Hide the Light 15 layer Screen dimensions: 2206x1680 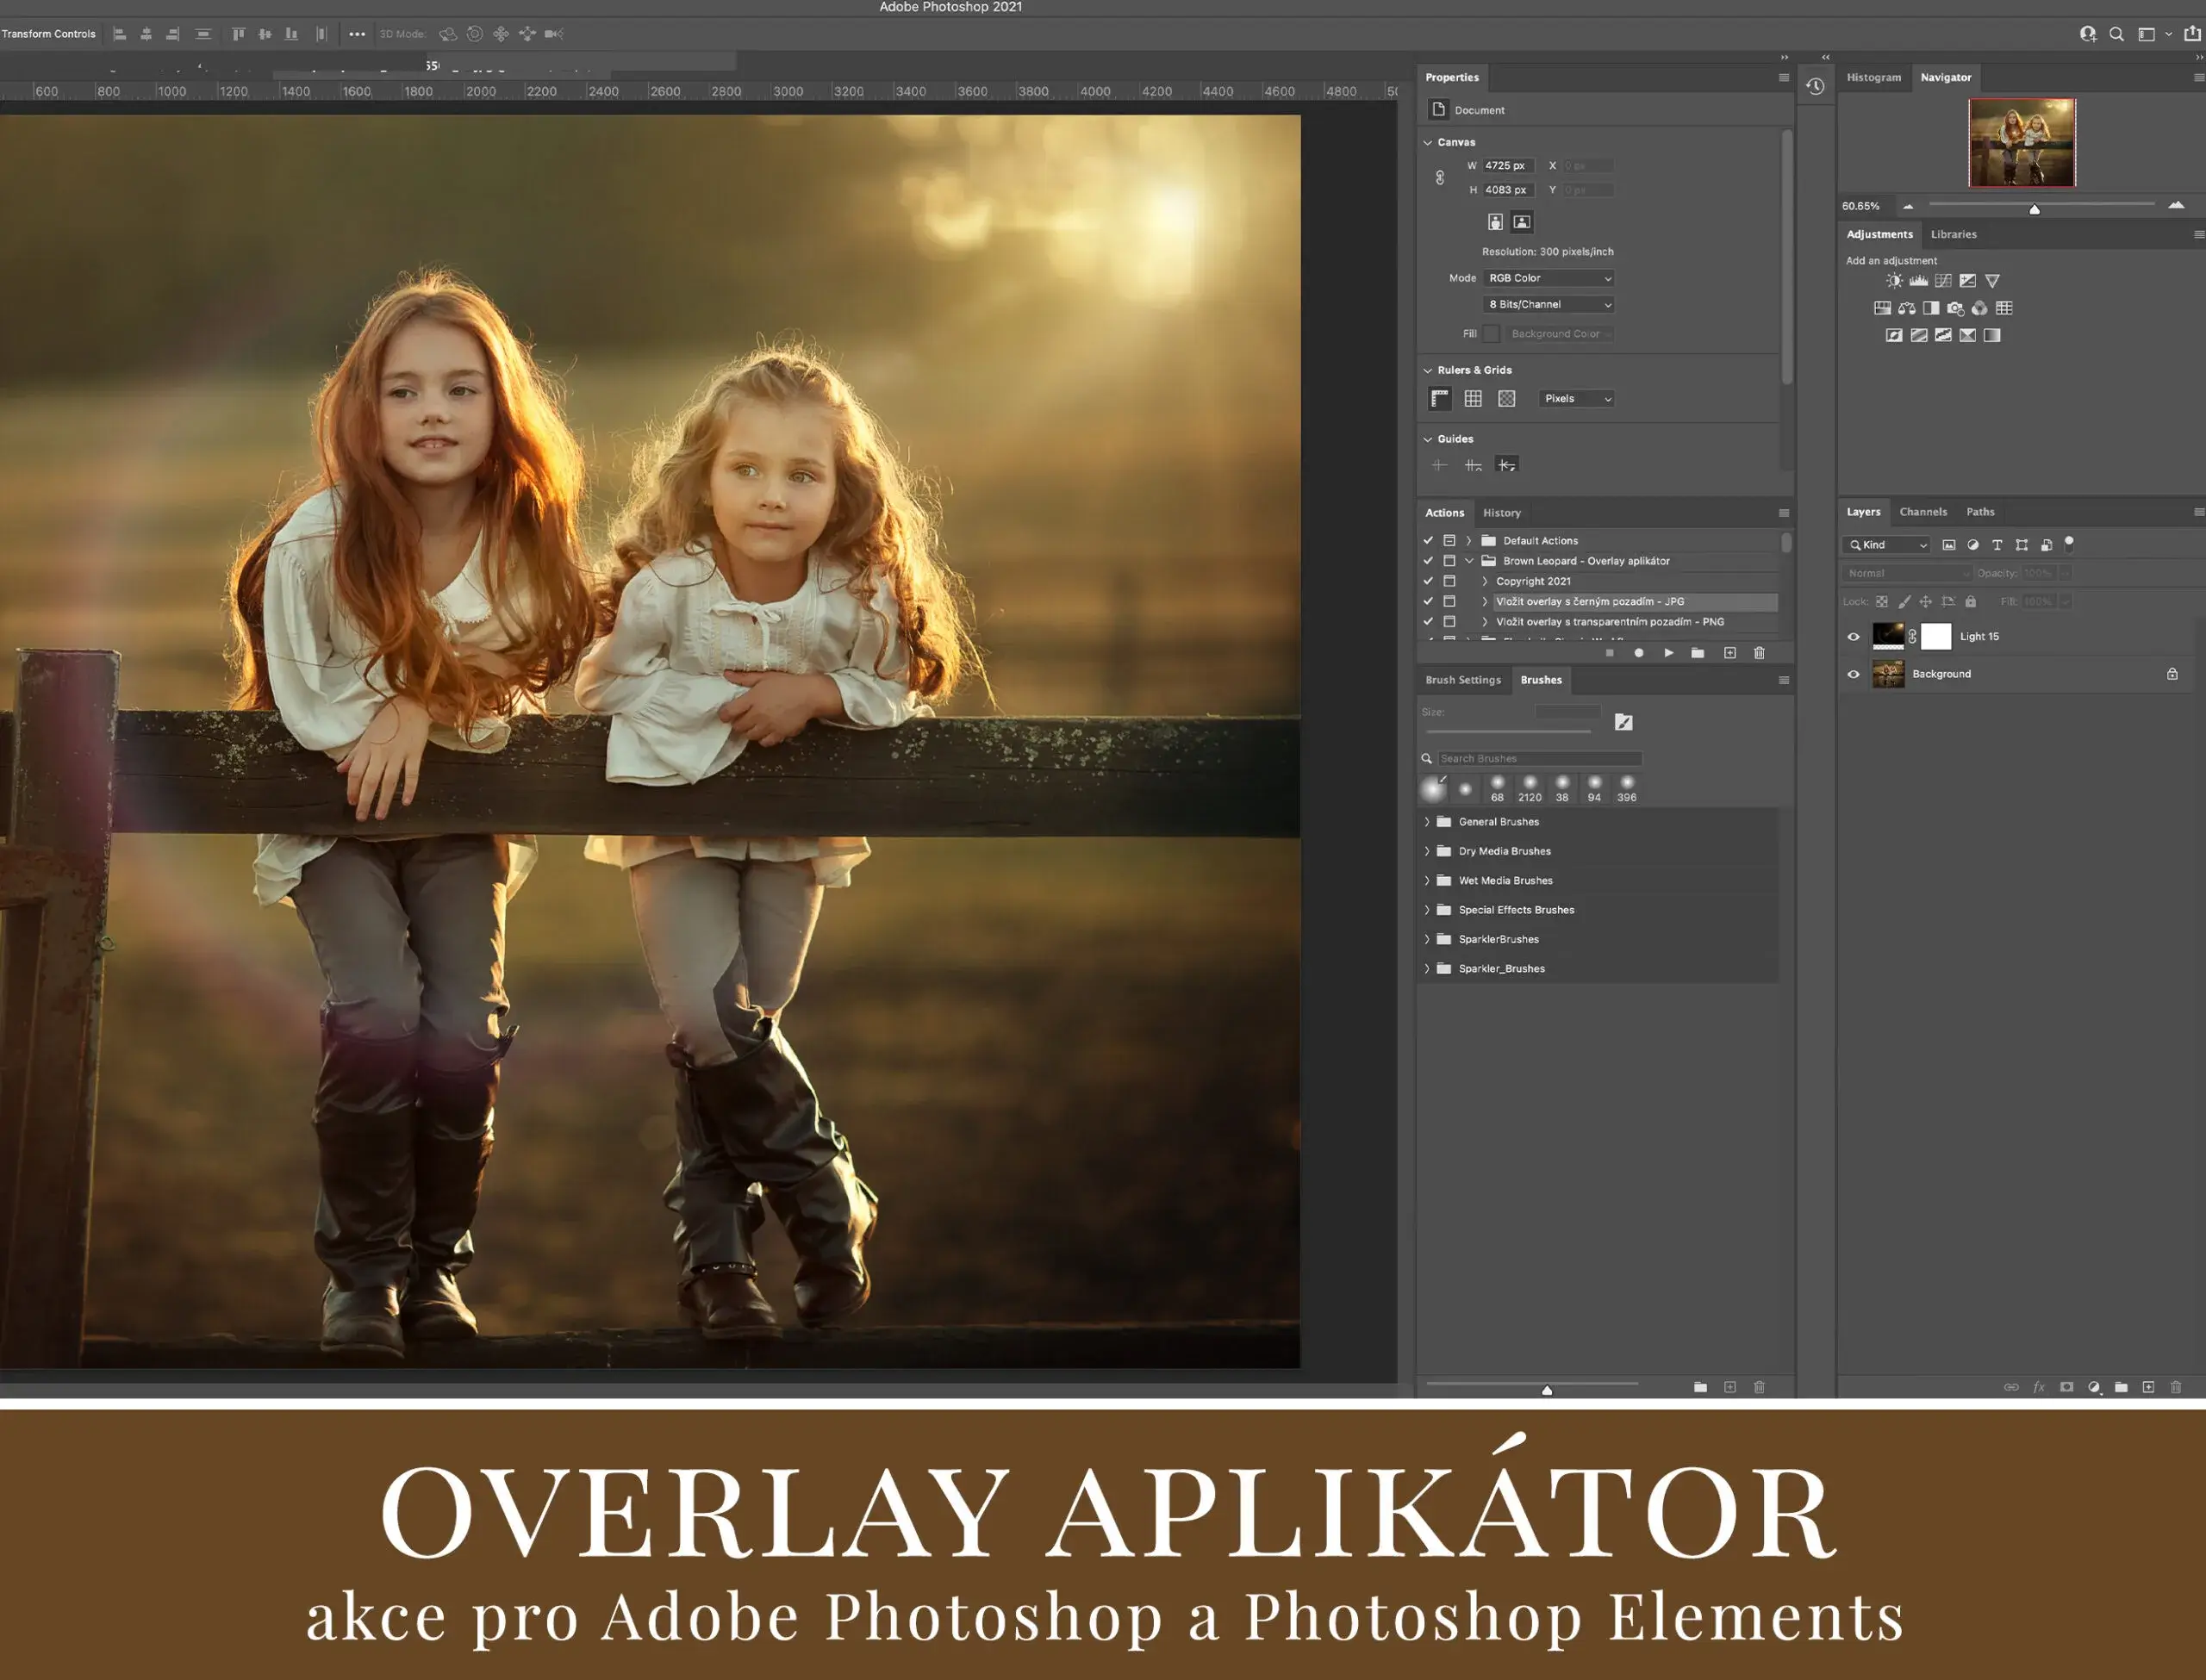point(1853,637)
